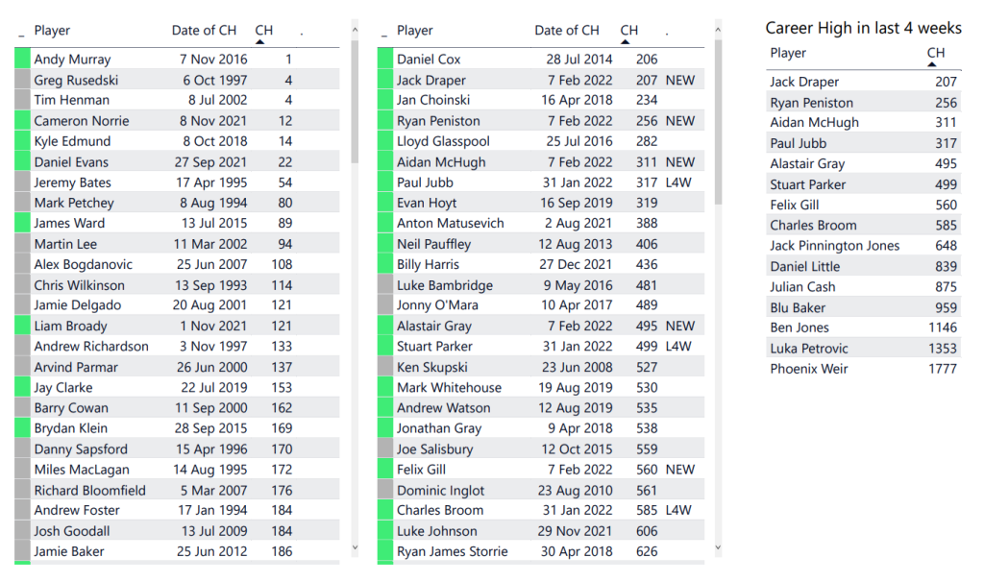Click the NEW tag on Jack Draper's row
The width and height of the screenshot is (984, 582).
click(679, 81)
